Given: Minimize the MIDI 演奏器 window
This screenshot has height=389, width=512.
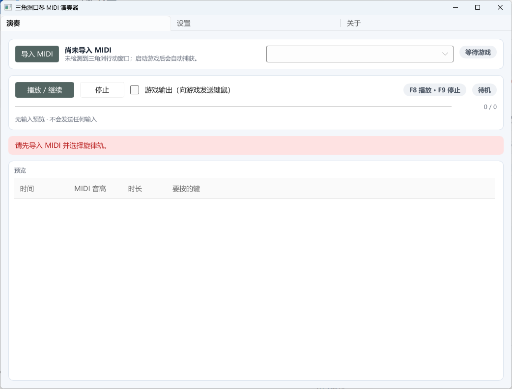Looking at the screenshot, I should 455,7.
